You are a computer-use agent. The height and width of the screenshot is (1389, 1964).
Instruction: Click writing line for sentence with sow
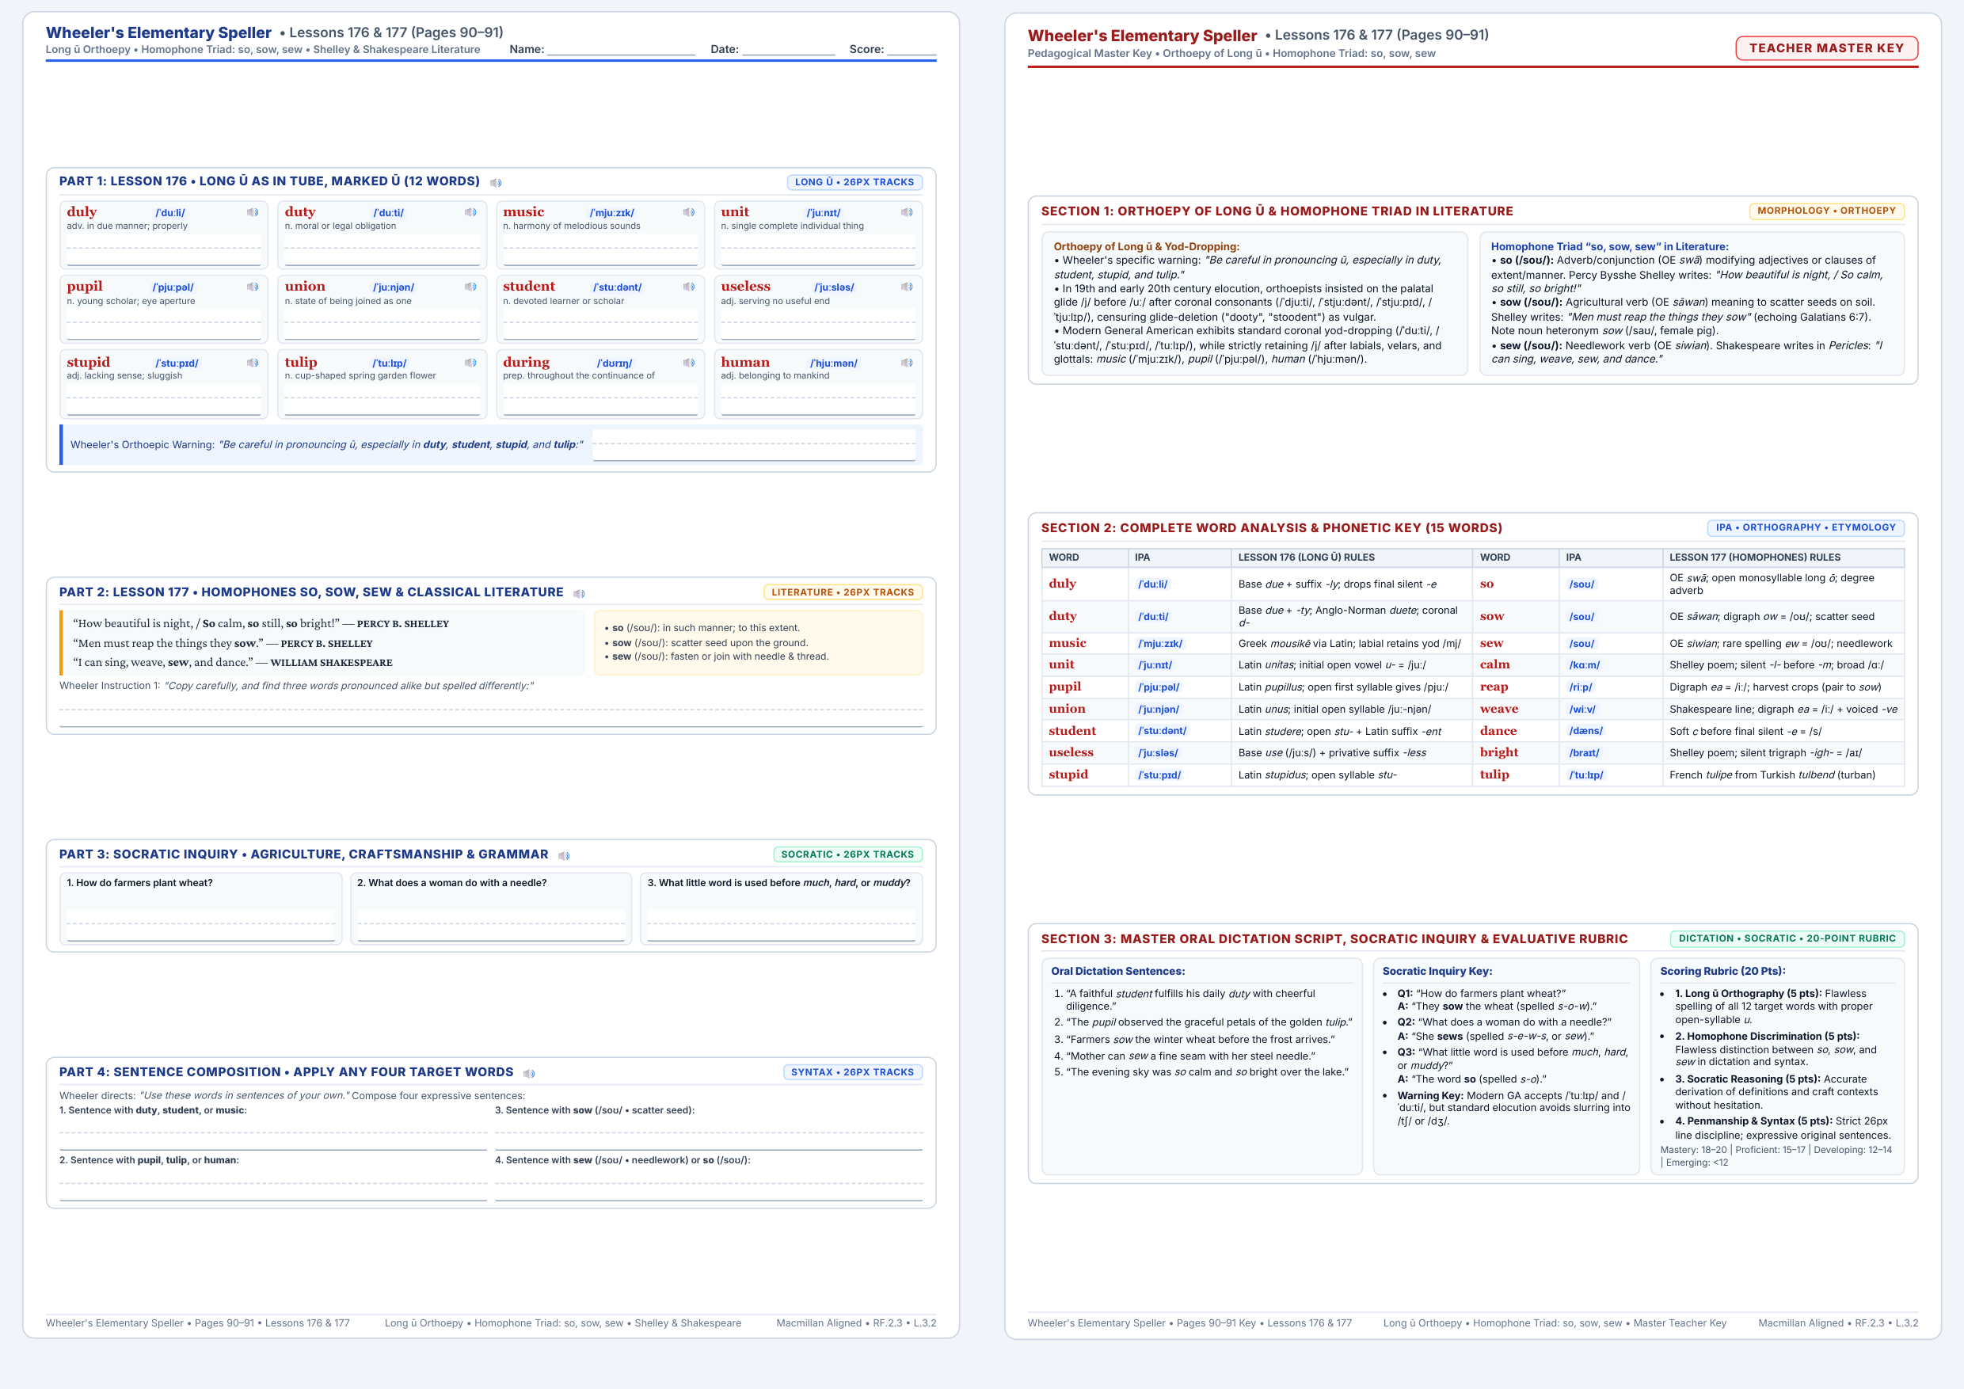(708, 1134)
